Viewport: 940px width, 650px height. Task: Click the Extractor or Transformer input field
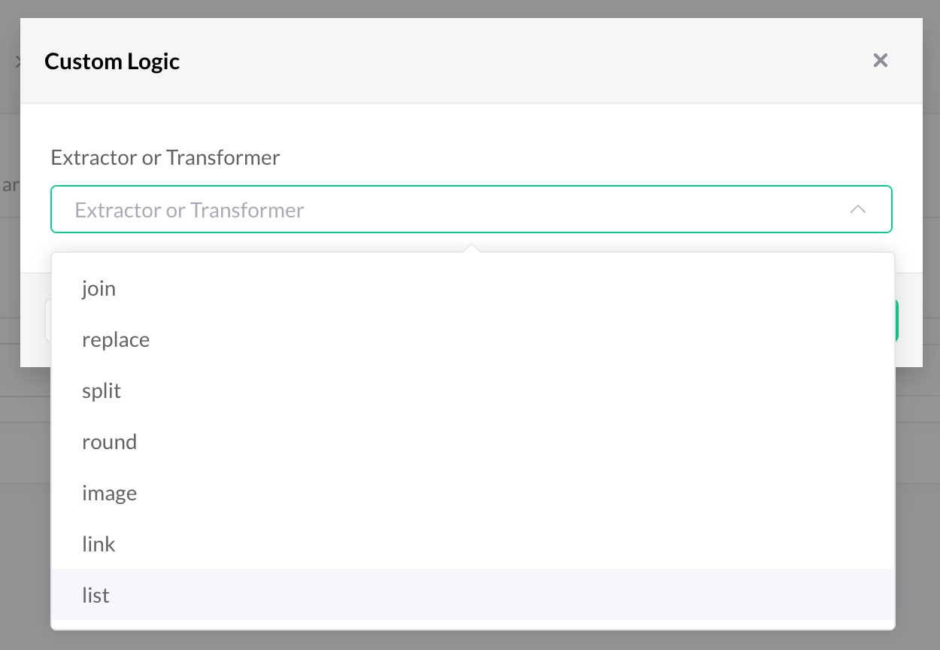pos(451,209)
